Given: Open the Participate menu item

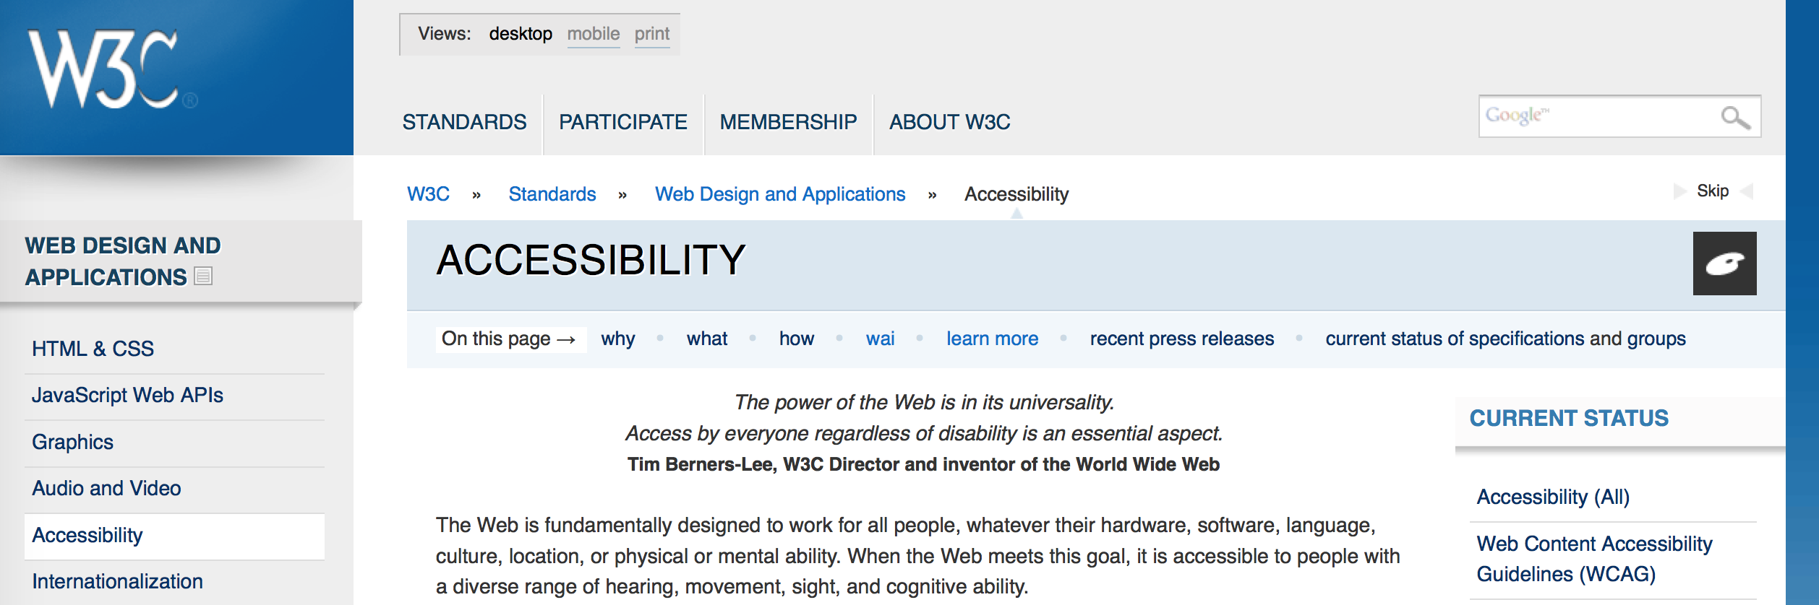Looking at the screenshot, I should click(x=622, y=122).
